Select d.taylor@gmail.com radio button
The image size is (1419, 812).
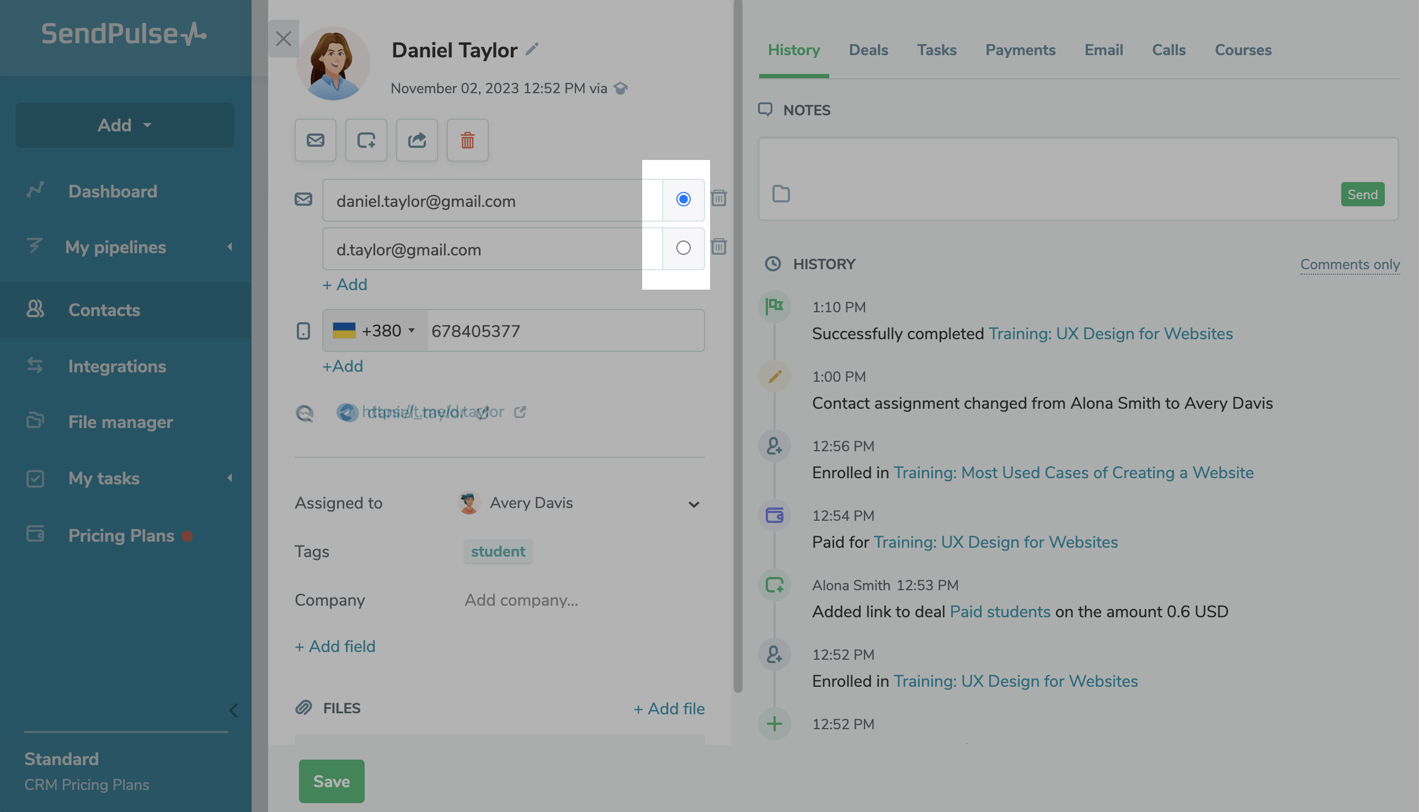[x=682, y=248]
